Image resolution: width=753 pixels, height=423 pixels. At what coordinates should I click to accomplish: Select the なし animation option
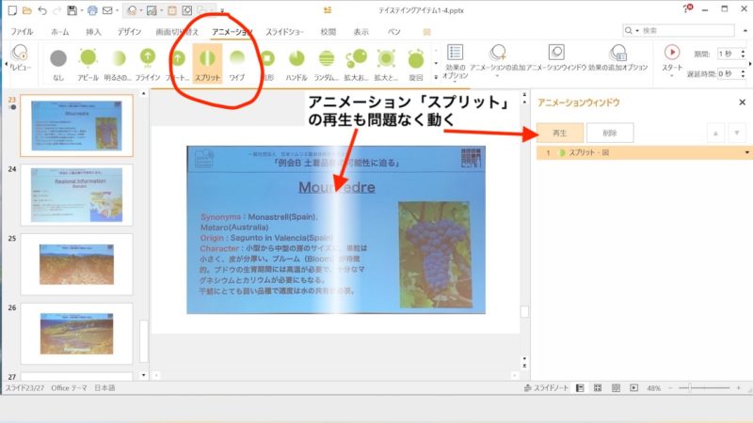[58, 63]
